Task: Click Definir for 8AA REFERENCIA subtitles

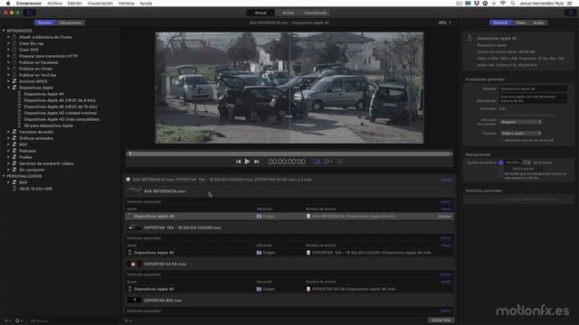Action: pos(446,201)
